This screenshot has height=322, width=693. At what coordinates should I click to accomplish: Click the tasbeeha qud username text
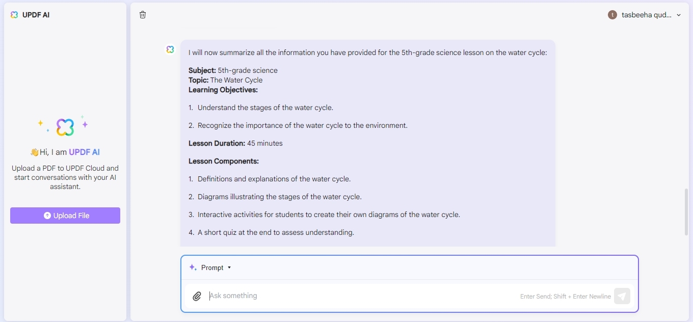[x=645, y=15]
